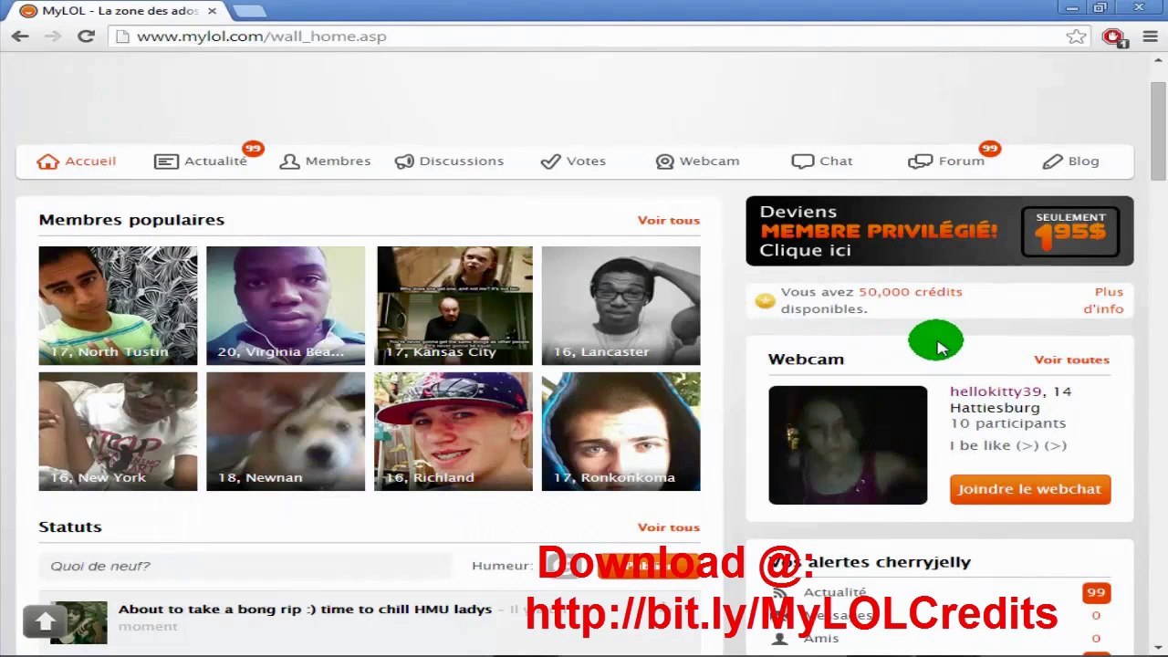Click the 'Statuts' heading
The height and width of the screenshot is (657, 1168).
click(x=70, y=527)
